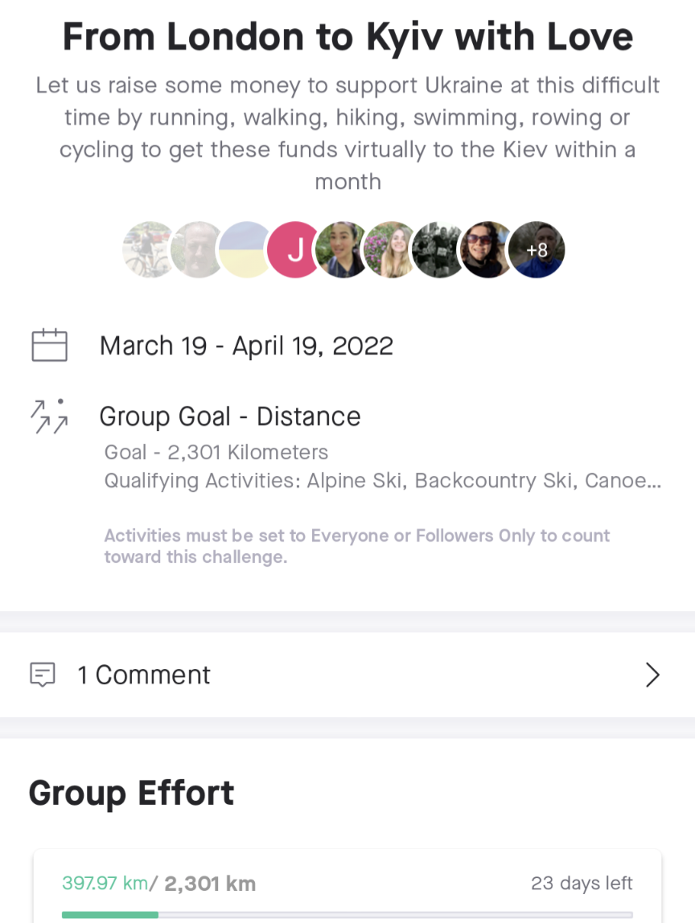Tap the Group Effort section heading
Screen dimensions: 695x923
tap(131, 793)
